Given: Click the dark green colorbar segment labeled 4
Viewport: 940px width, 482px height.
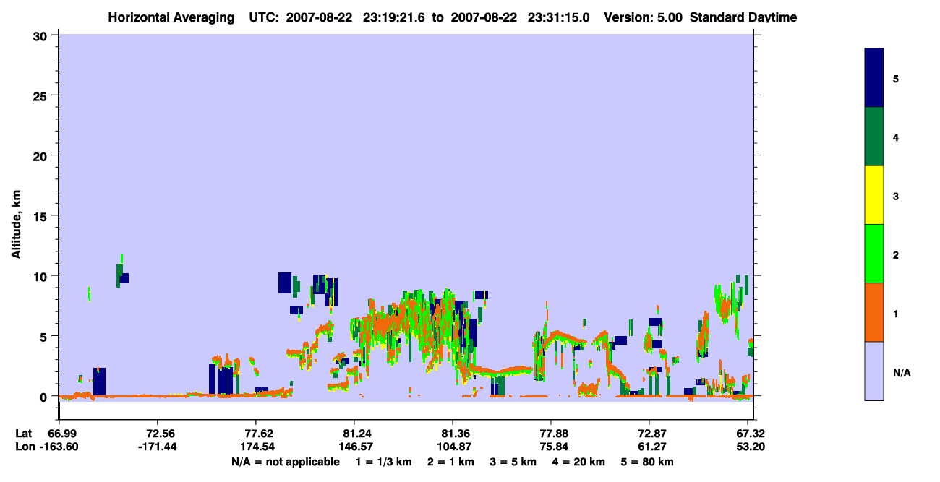Looking at the screenshot, I should (x=874, y=137).
